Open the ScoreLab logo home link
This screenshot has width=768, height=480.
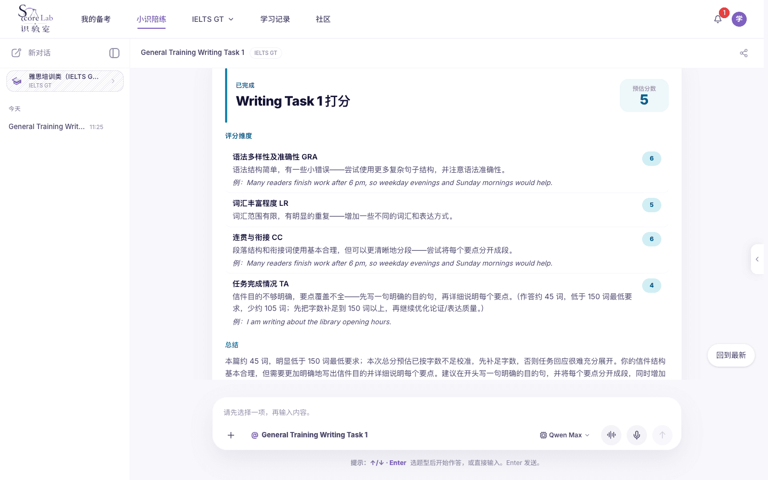[36, 19]
